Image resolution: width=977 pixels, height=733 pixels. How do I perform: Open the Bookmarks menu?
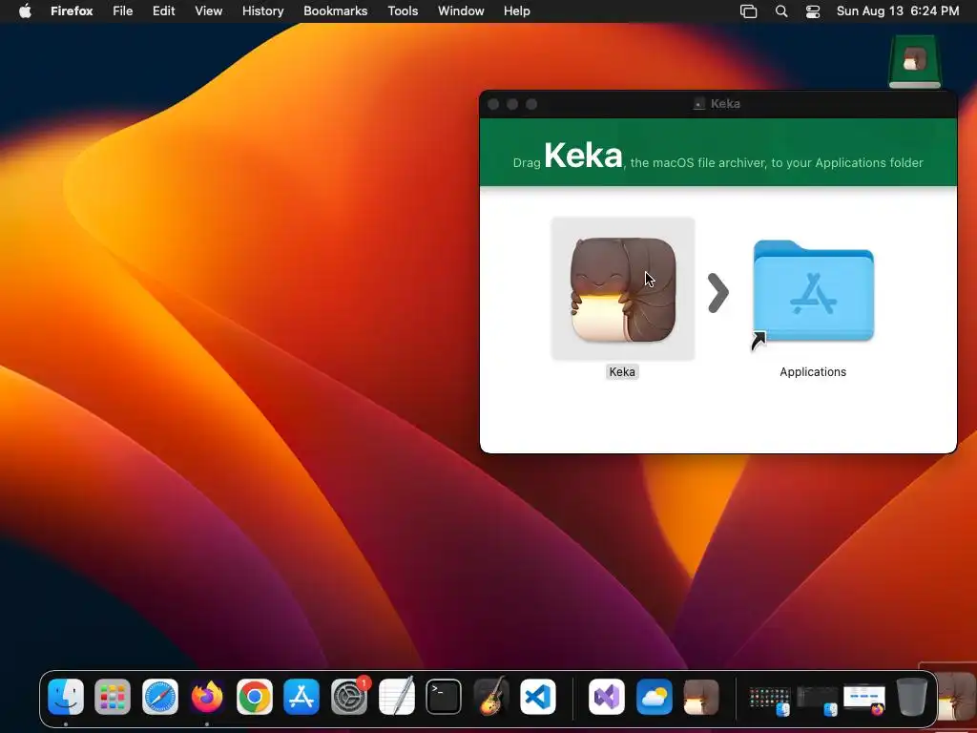(x=335, y=11)
